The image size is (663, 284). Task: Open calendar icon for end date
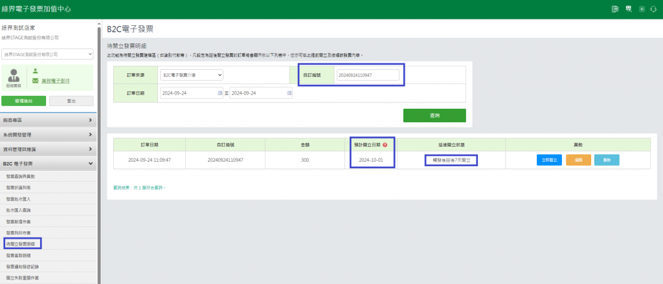(289, 93)
